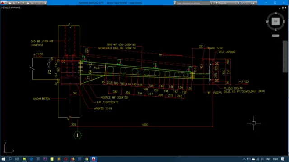Select the 'TUTUP LISPLANG' label
This screenshot has height=162, width=289.
point(227,52)
